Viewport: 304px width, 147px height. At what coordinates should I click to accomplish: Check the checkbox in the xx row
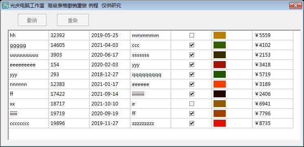pos(192,103)
